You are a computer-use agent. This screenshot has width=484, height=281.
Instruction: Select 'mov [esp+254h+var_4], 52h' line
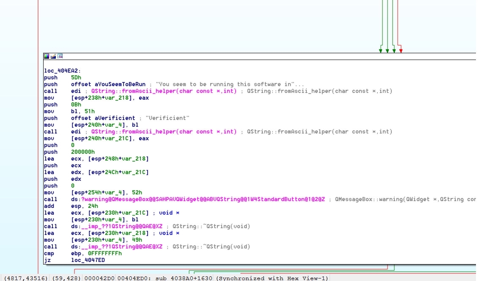tap(93, 193)
